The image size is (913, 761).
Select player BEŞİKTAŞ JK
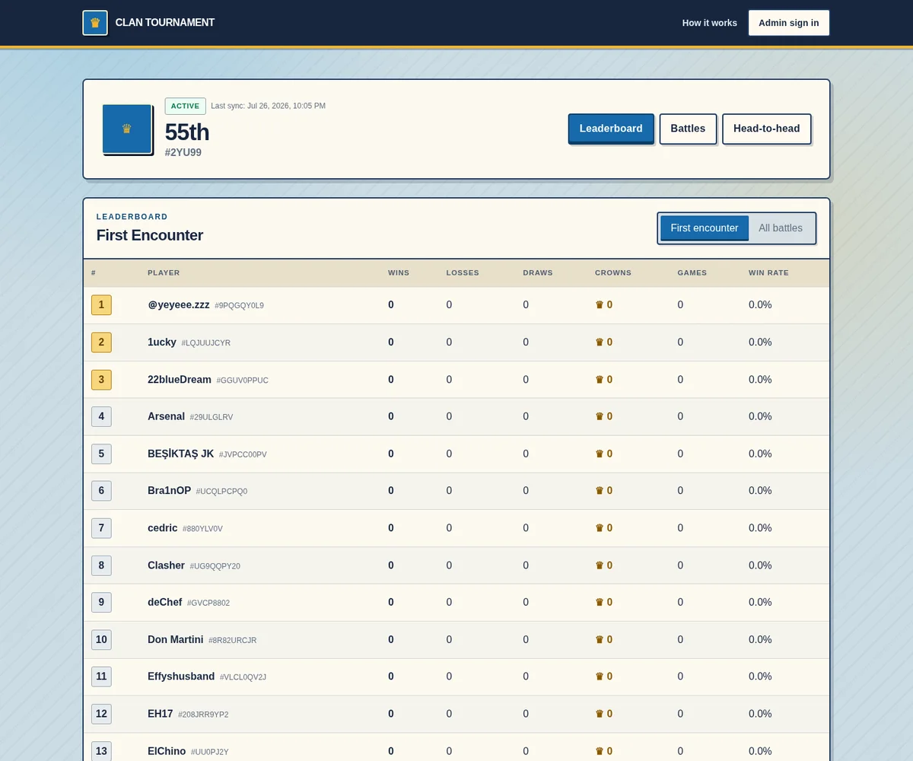tap(180, 454)
